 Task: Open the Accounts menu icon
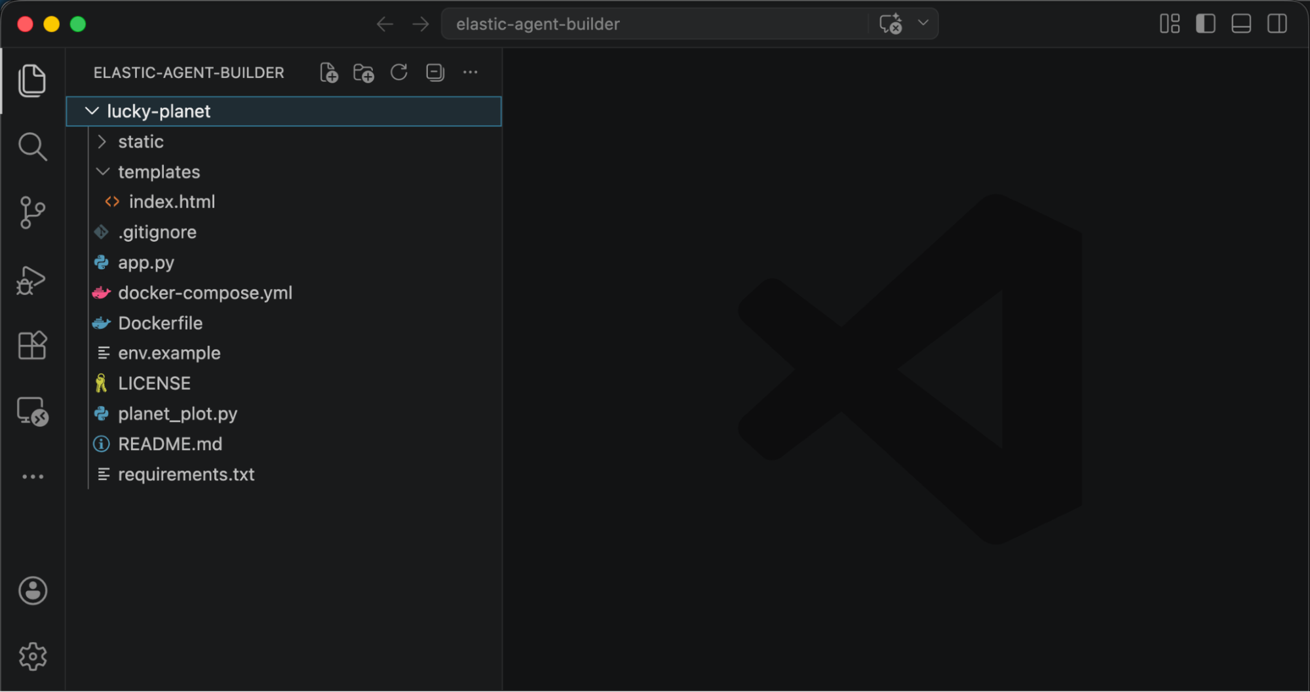pyautogui.click(x=33, y=590)
